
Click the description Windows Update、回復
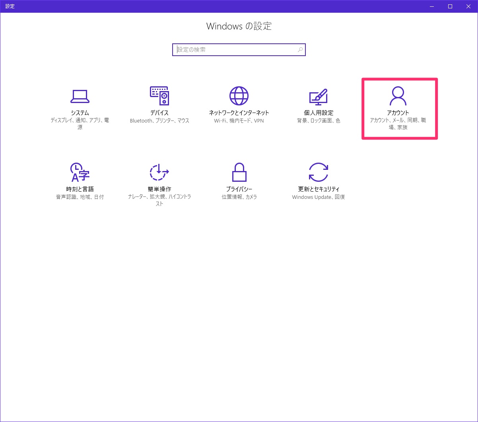click(319, 197)
